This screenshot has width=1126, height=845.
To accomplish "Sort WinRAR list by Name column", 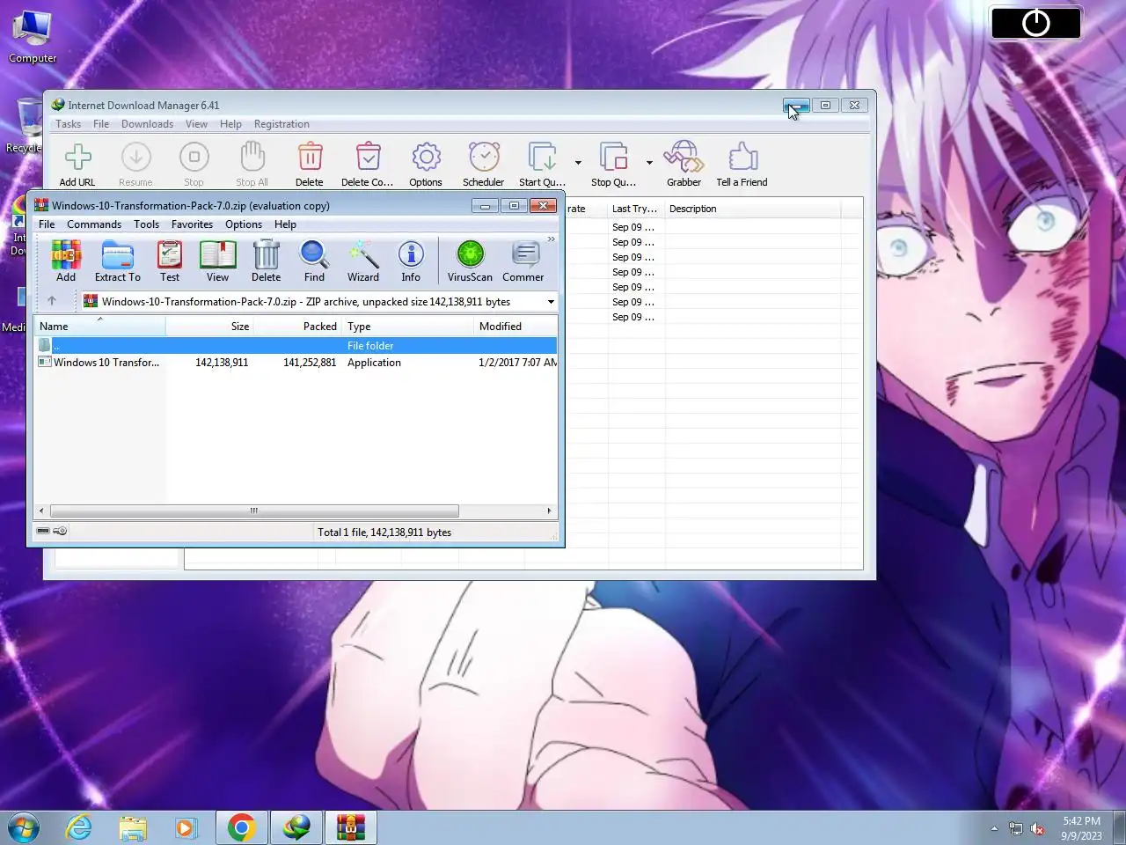I will click(99, 326).
